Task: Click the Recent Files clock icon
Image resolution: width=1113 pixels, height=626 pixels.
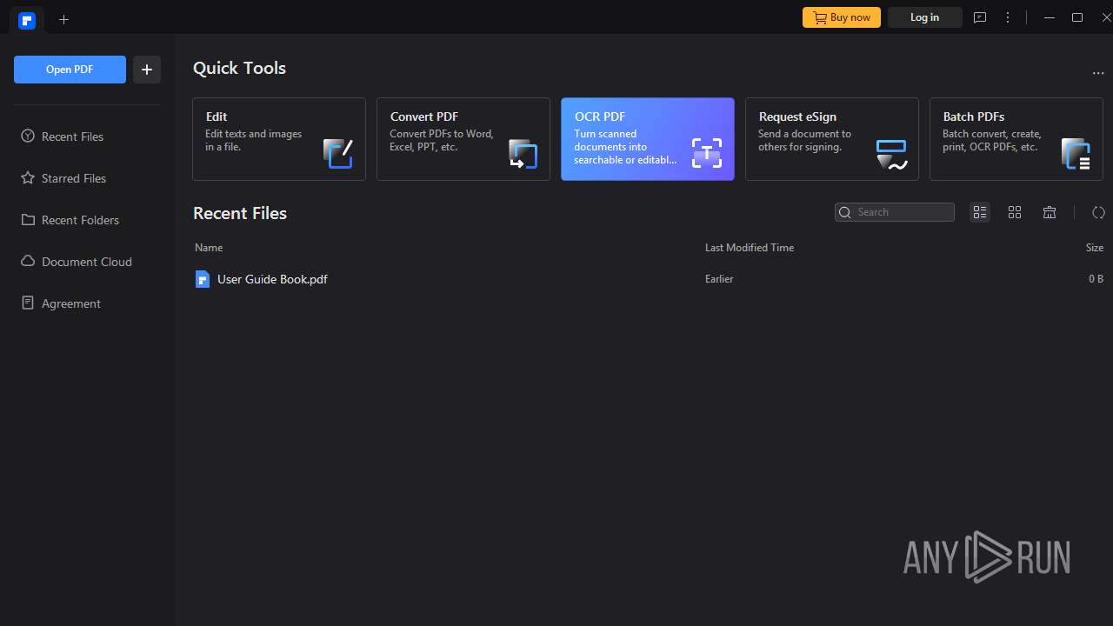Action: coord(28,137)
